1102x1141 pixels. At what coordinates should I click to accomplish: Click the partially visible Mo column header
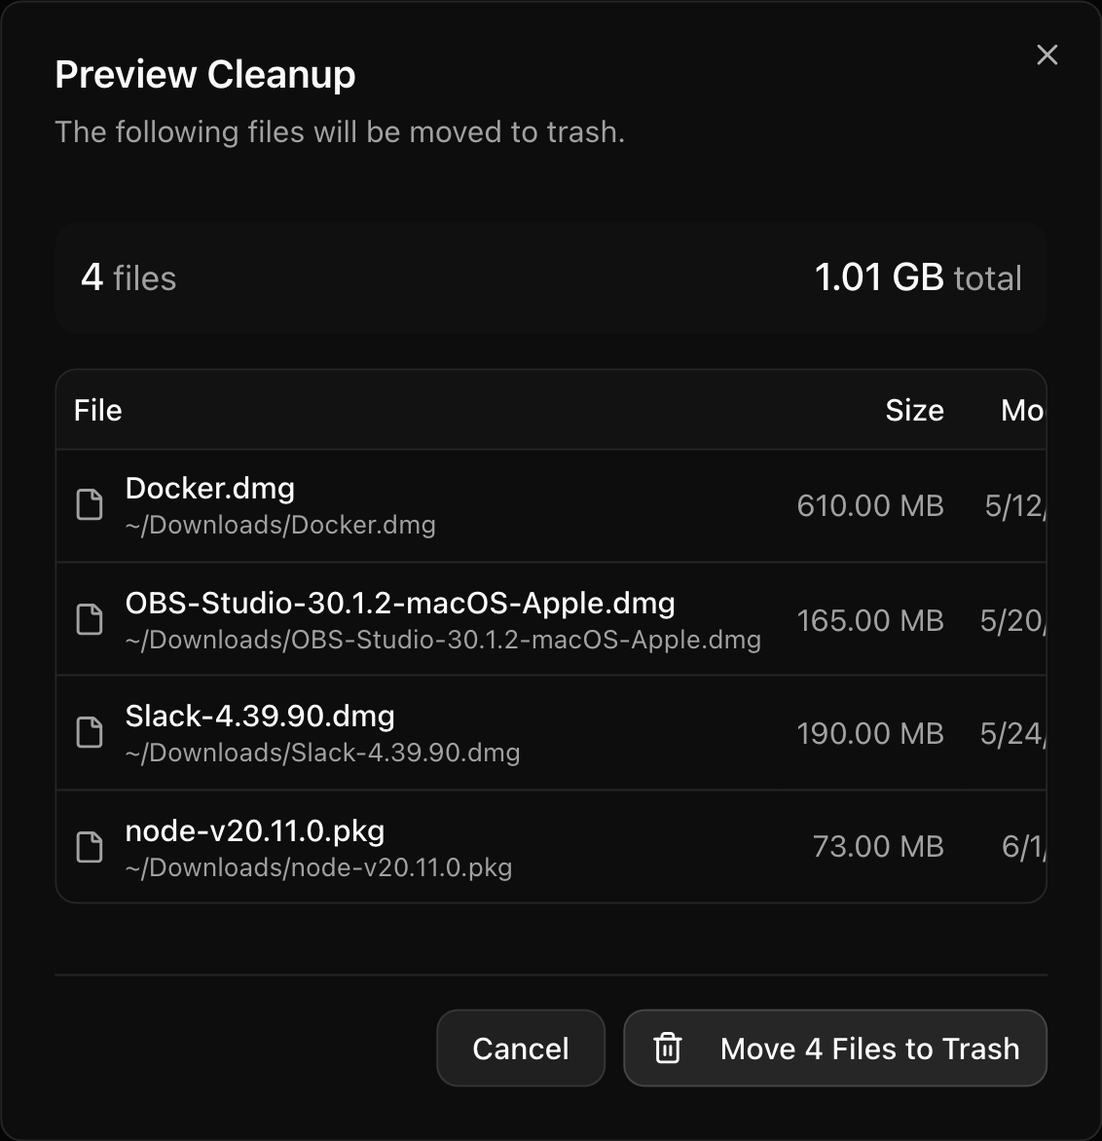pos(1023,411)
